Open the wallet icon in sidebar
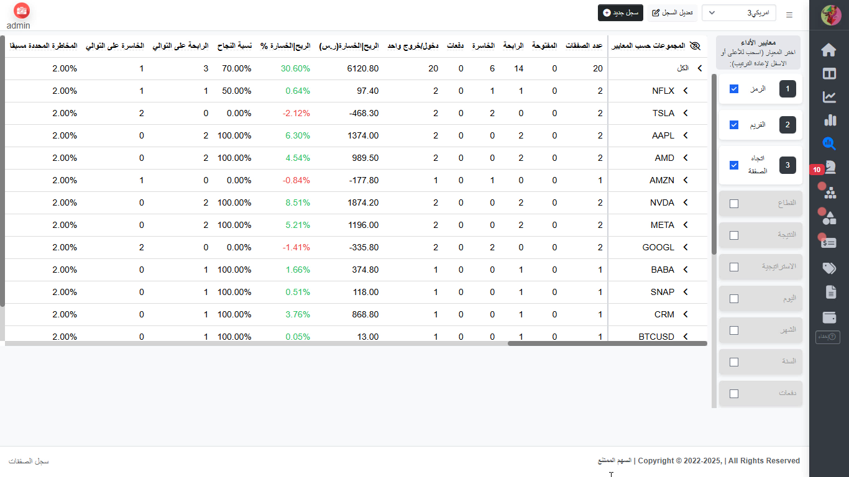Viewport: 849px width, 477px height. click(x=828, y=317)
